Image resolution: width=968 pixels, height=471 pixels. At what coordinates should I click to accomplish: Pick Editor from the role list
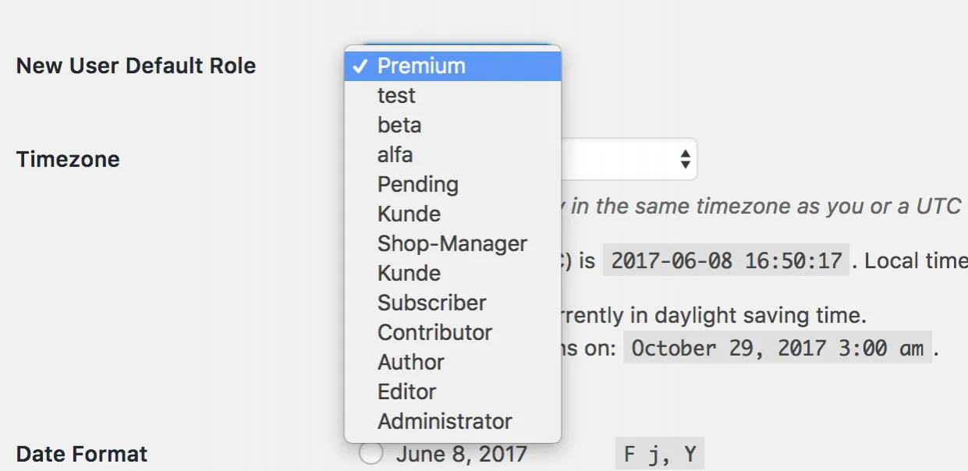[452, 391]
